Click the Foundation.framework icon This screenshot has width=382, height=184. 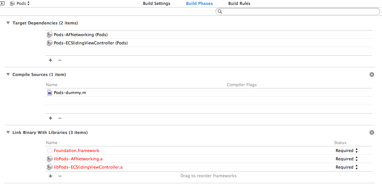[49, 151]
